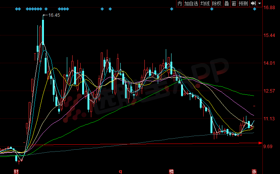Click the 9.69 price axis label
The width and height of the screenshot is (280, 174).
tap(268, 147)
